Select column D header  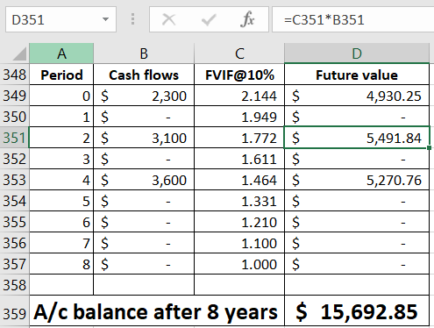pos(357,53)
